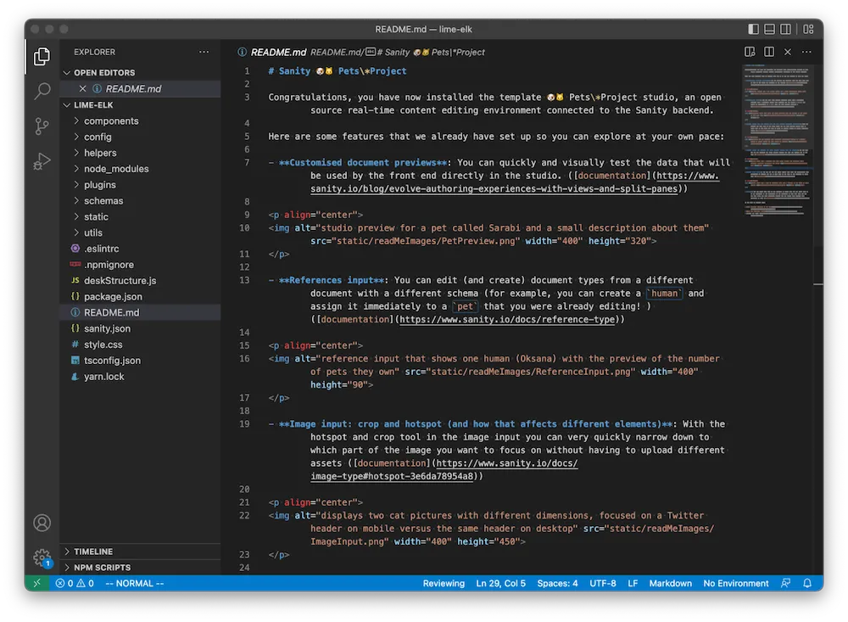Open Markdown preview to the side

tap(750, 51)
